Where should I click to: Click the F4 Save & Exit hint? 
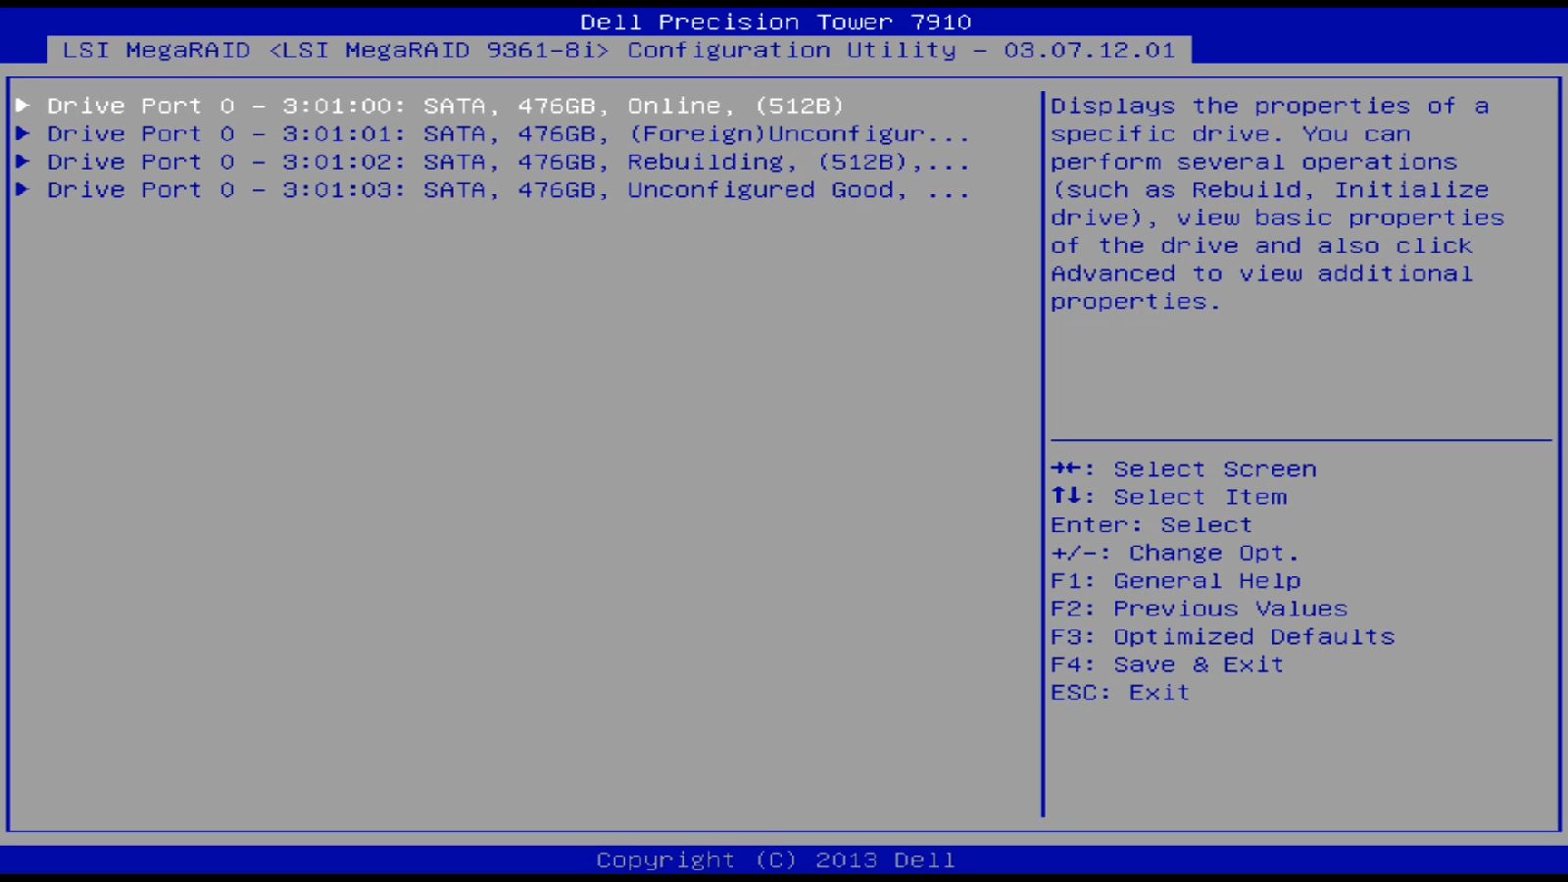(1166, 664)
